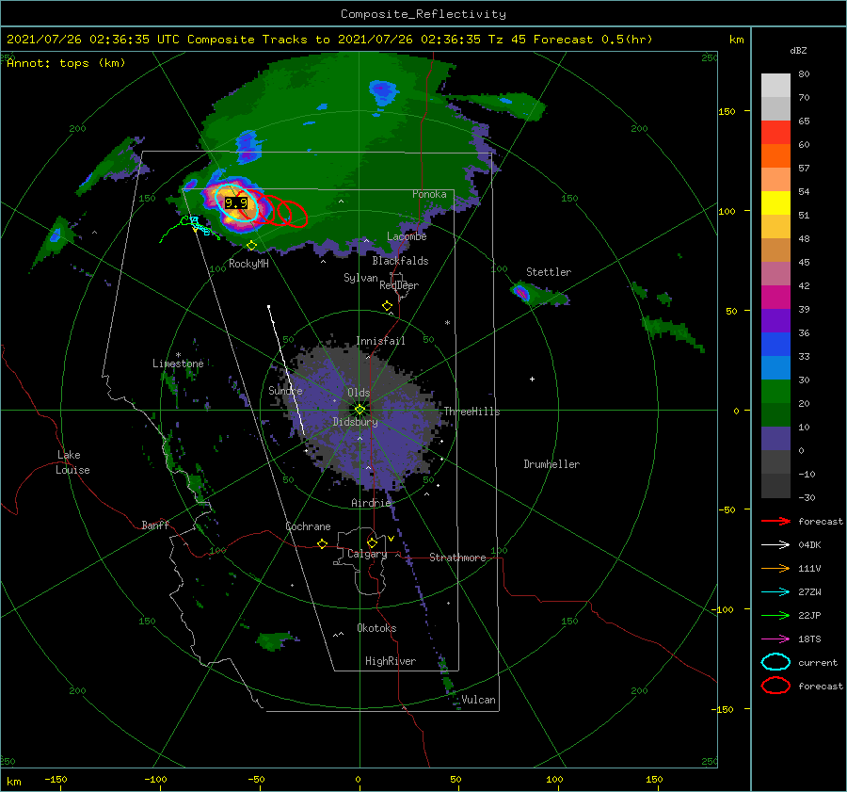Image resolution: width=847 pixels, height=792 pixels.
Task: Click the RedDeer label on the map
Action: click(399, 285)
